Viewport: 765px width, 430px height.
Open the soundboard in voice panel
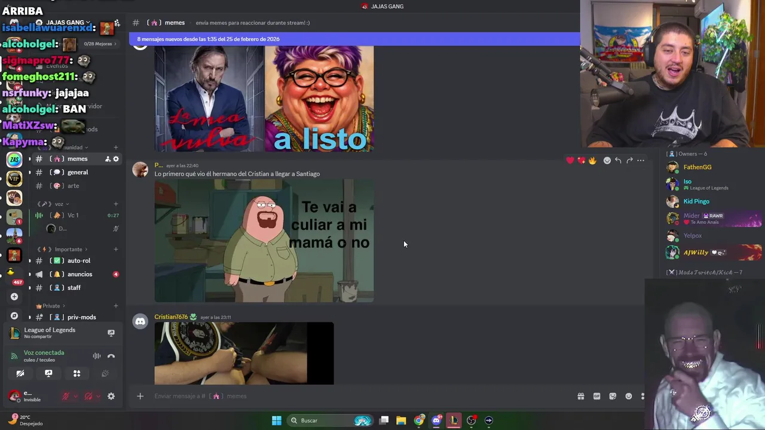[105, 373]
